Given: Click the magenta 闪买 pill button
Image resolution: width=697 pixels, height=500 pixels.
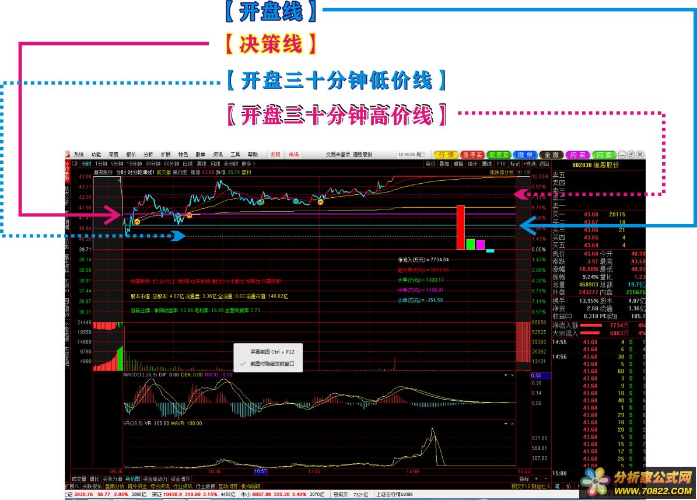Looking at the screenshot, I should pyautogui.click(x=578, y=155).
